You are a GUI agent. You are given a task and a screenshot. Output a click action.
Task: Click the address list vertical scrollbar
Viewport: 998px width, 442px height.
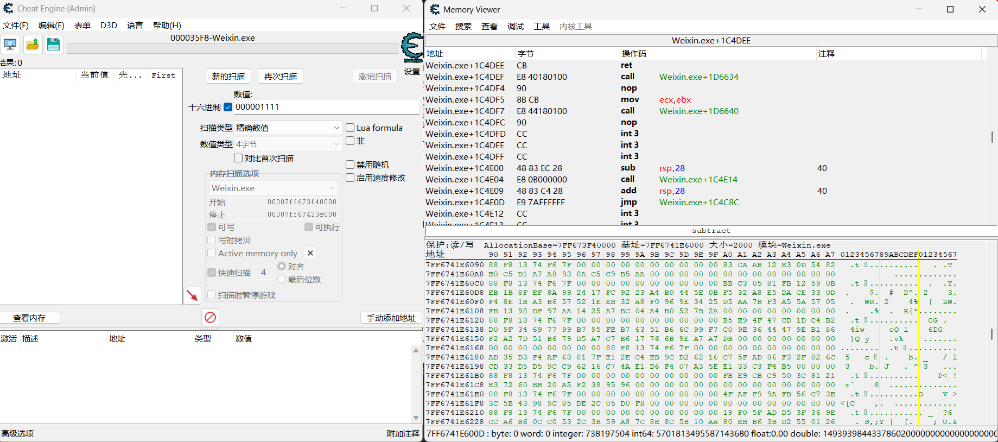click(x=416, y=384)
